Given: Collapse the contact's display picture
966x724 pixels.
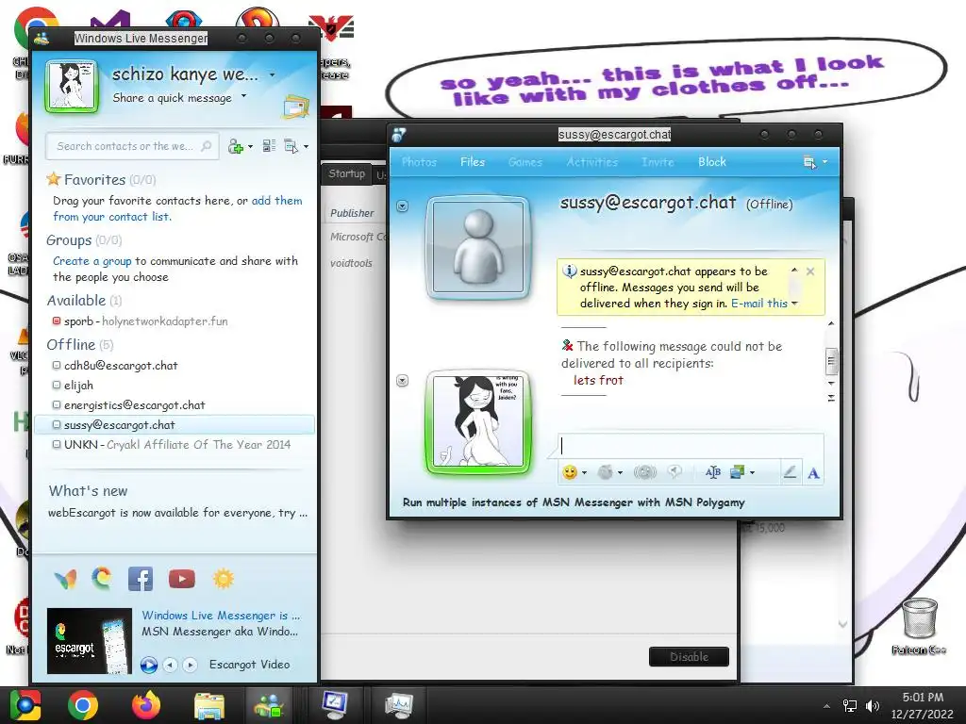Looking at the screenshot, I should point(402,206).
